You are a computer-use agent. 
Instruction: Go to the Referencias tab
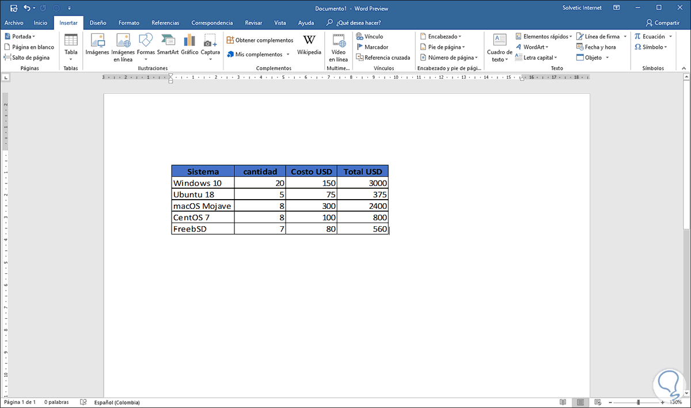point(165,23)
